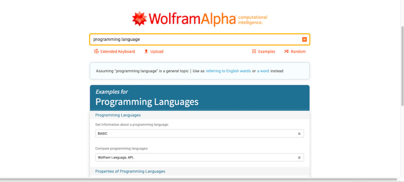
Task: Click the 'Examples for' banner heading
Action: click(x=111, y=92)
